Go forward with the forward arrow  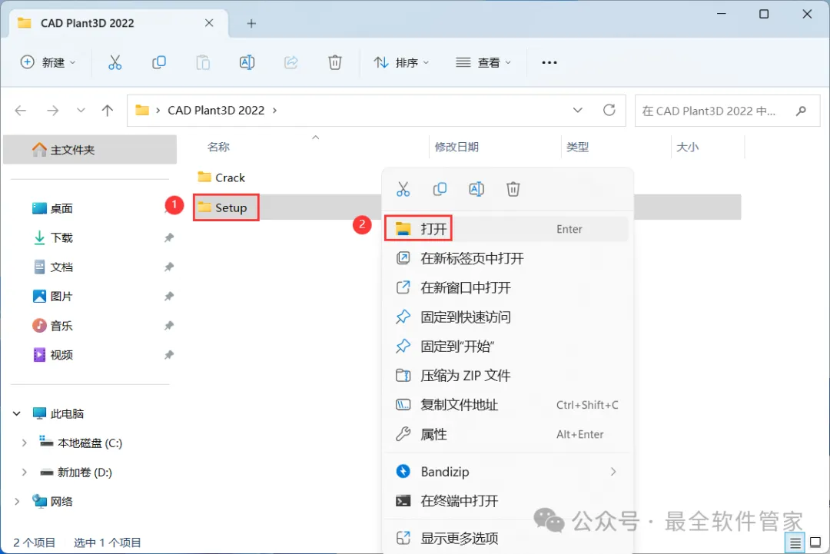(52, 110)
